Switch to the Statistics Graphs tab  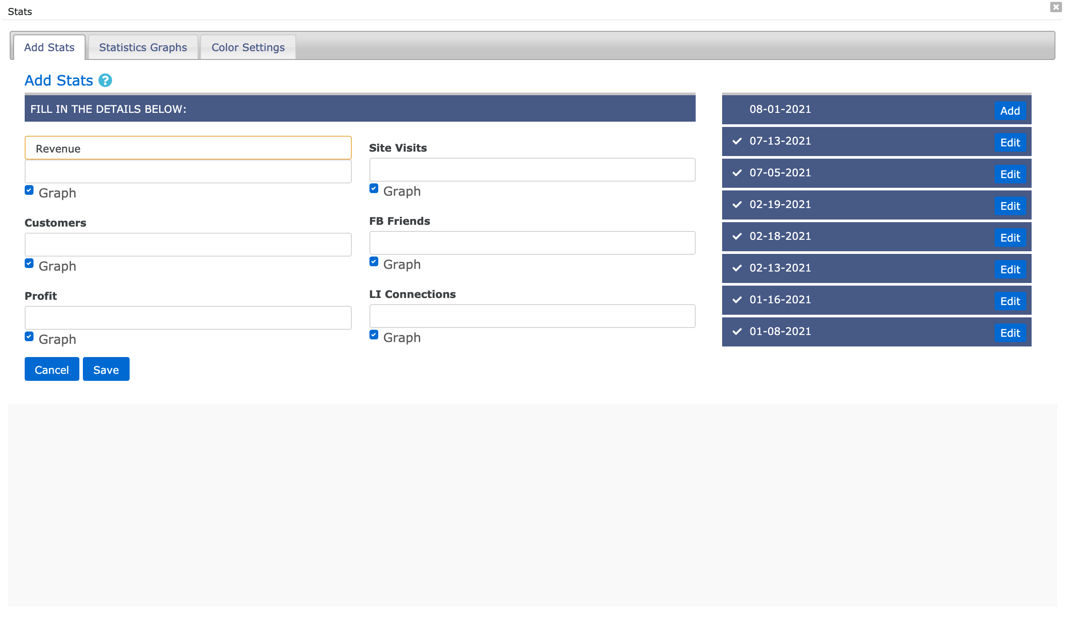coord(143,47)
